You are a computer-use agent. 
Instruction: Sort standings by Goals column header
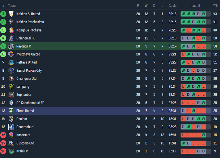point(172,6)
